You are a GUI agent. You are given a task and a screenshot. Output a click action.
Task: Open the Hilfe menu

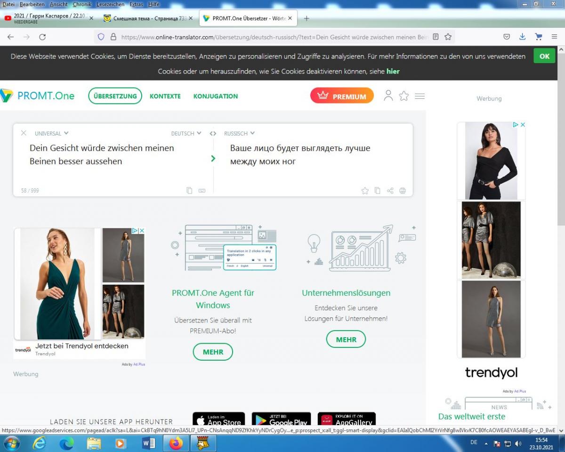tap(153, 4)
